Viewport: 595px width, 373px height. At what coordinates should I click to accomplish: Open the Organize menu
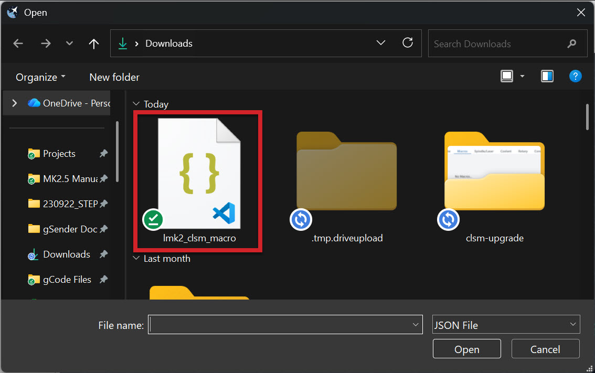(x=40, y=77)
